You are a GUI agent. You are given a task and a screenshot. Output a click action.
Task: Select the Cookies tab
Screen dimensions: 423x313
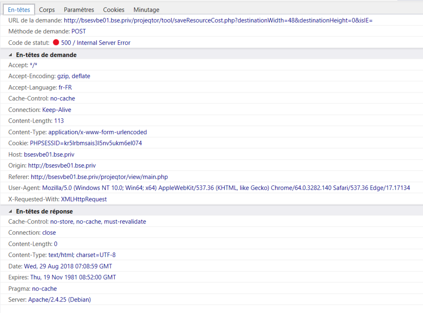point(114,10)
